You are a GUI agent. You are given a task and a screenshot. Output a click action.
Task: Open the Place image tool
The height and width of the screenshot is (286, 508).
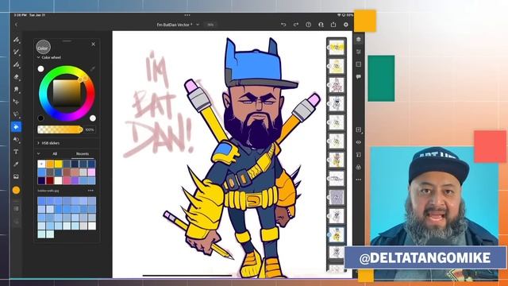tap(16, 176)
